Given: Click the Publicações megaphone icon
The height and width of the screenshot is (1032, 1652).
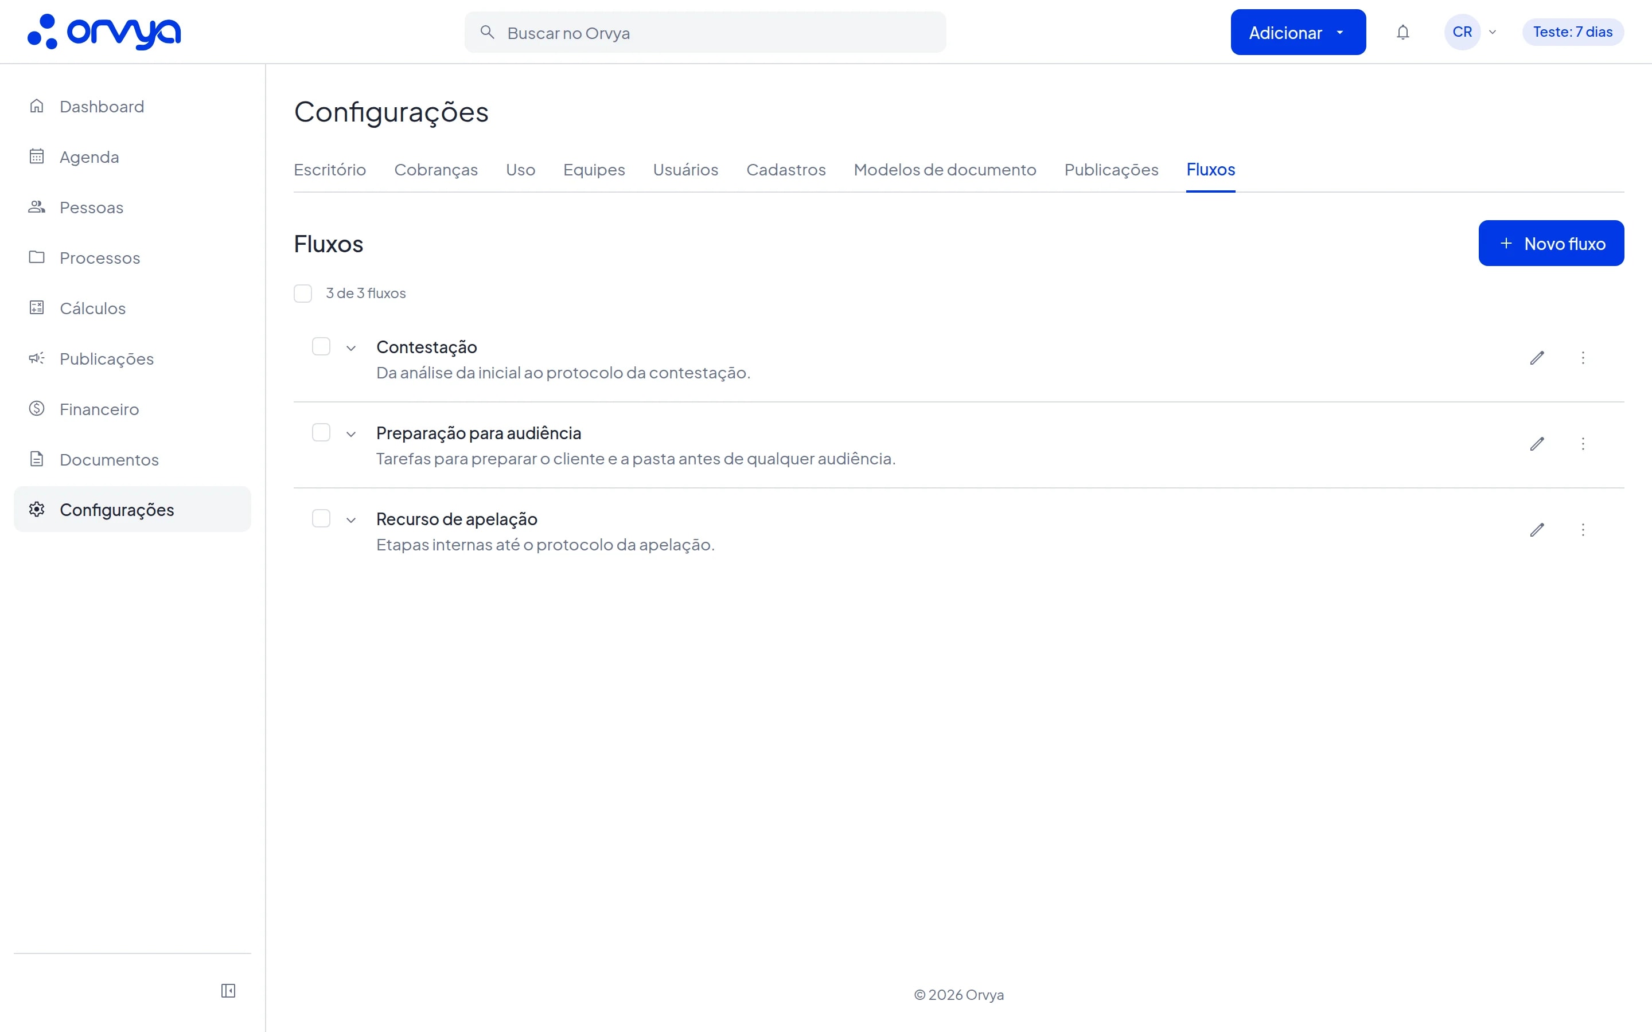Looking at the screenshot, I should click(x=37, y=358).
